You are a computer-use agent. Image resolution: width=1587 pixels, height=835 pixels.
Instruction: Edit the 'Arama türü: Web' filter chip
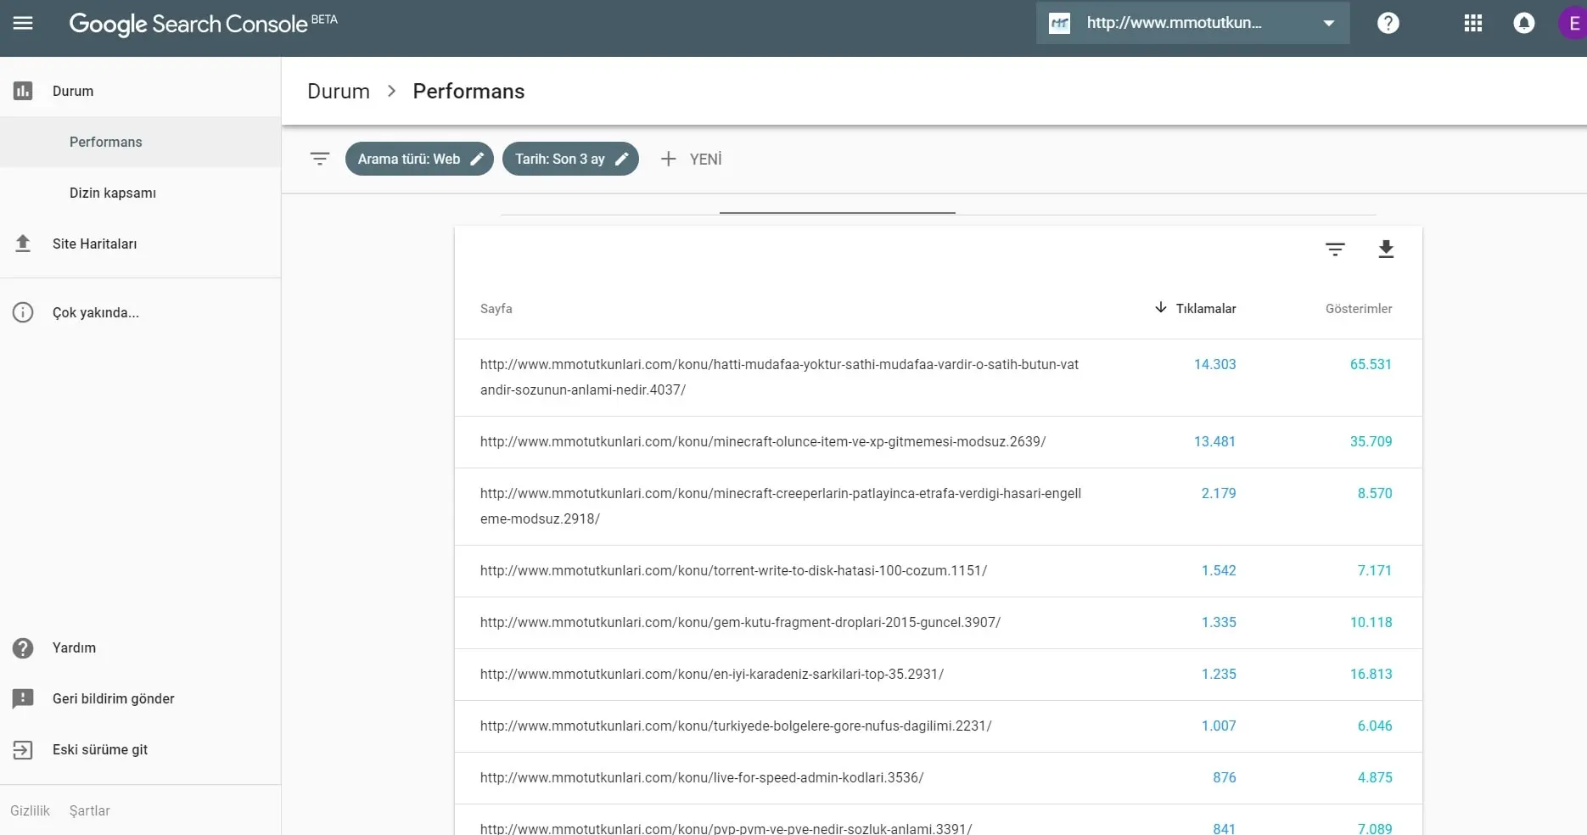[419, 159]
